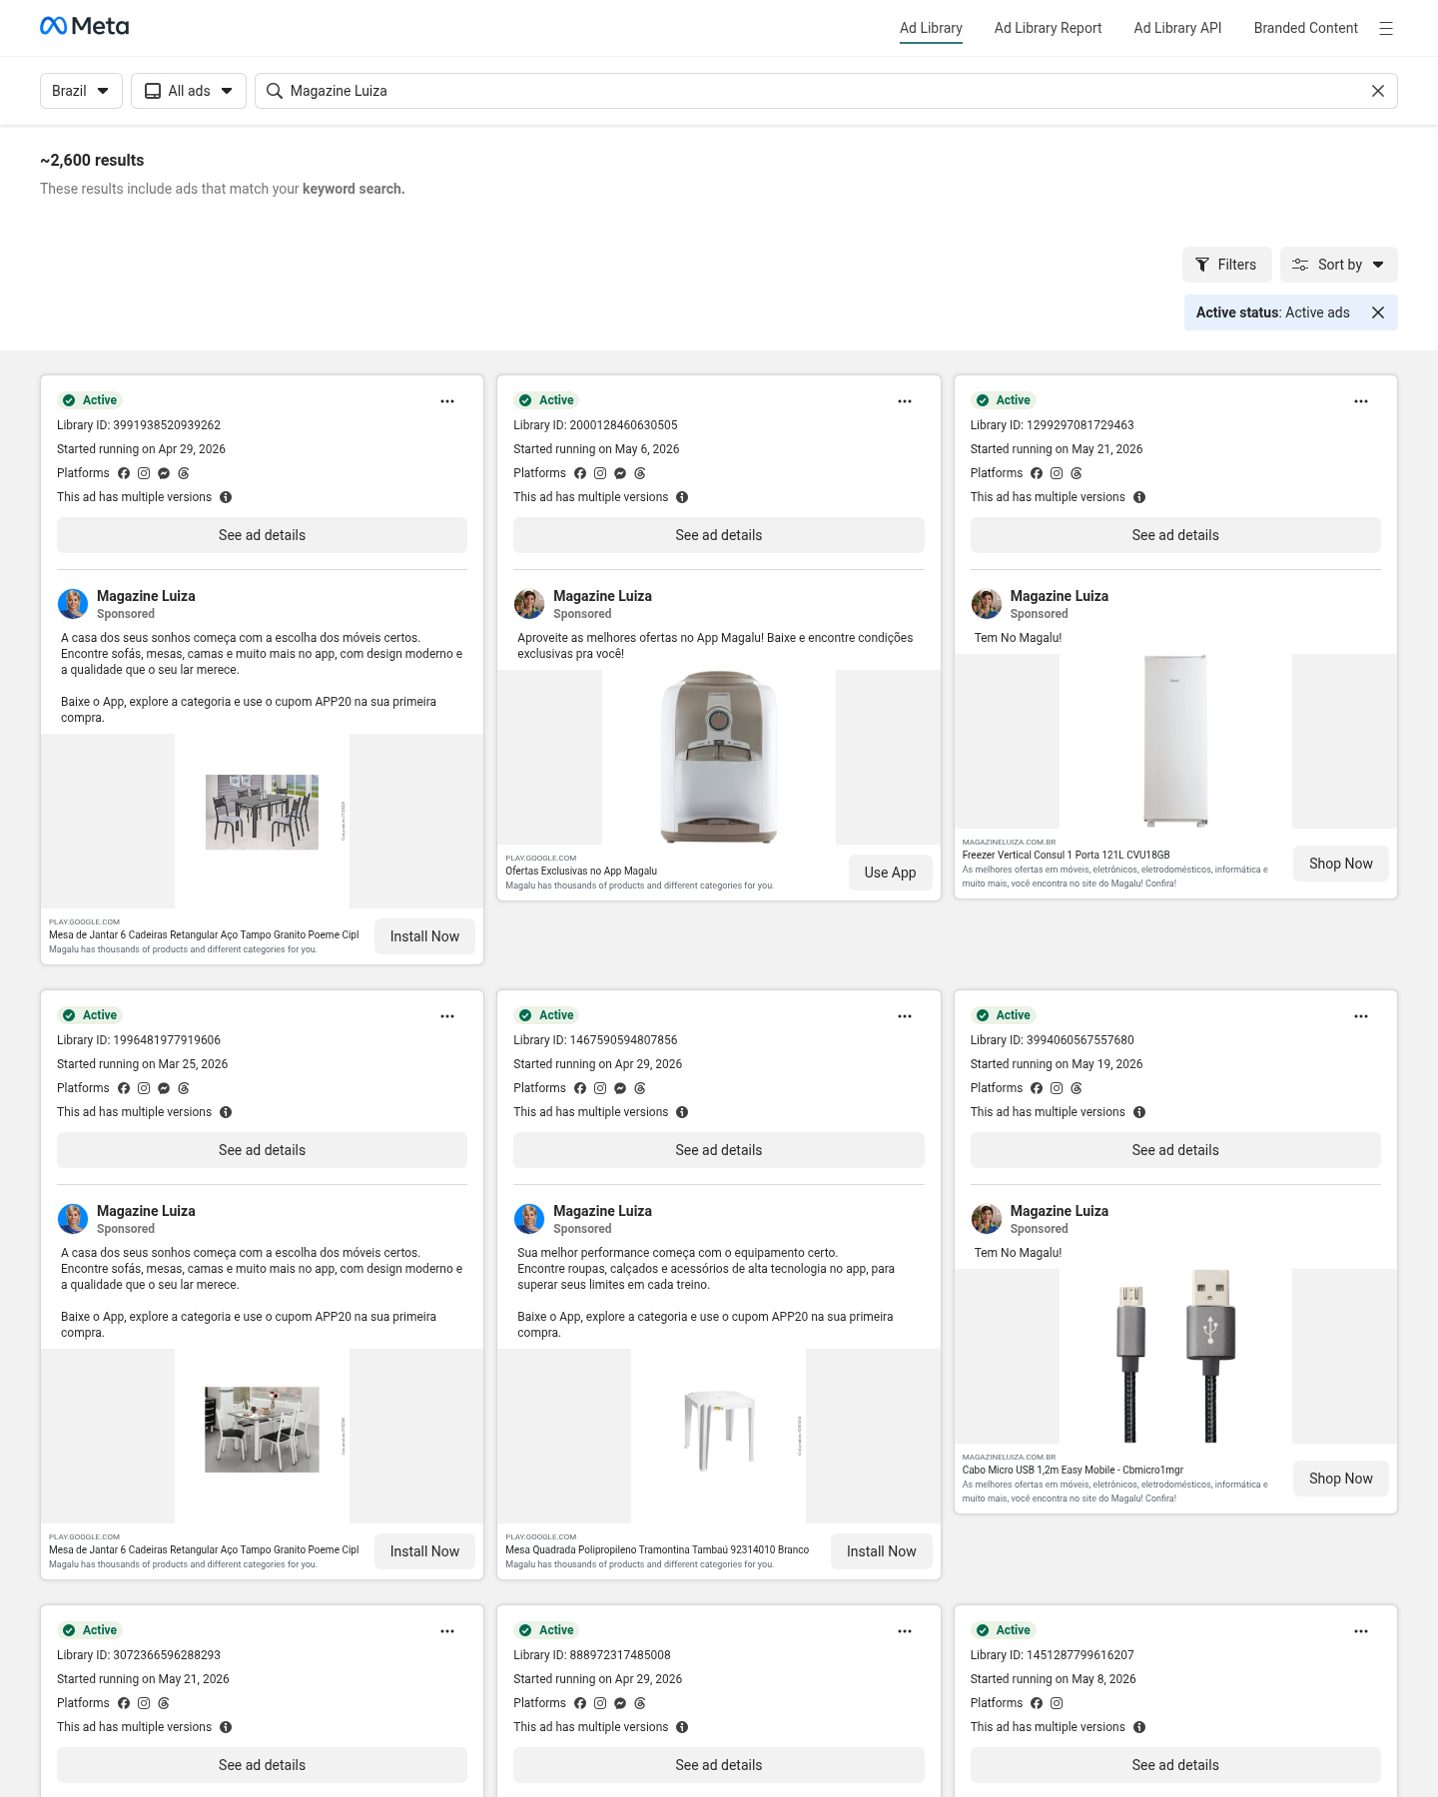
Task: Open the hamburger menu in top navigation
Action: point(1385,29)
